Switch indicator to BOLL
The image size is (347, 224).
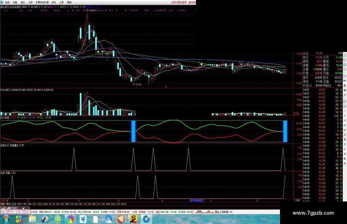(113, 204)
